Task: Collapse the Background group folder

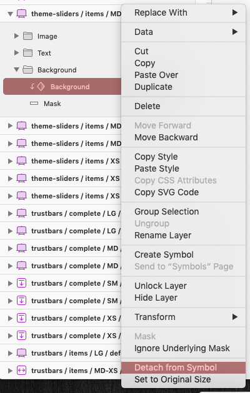Action: [x=16, y=69]
